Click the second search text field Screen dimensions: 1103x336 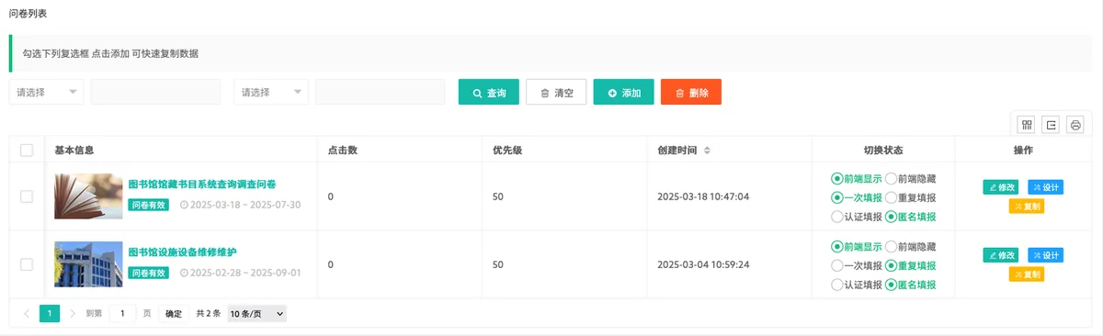click(381, 92)
